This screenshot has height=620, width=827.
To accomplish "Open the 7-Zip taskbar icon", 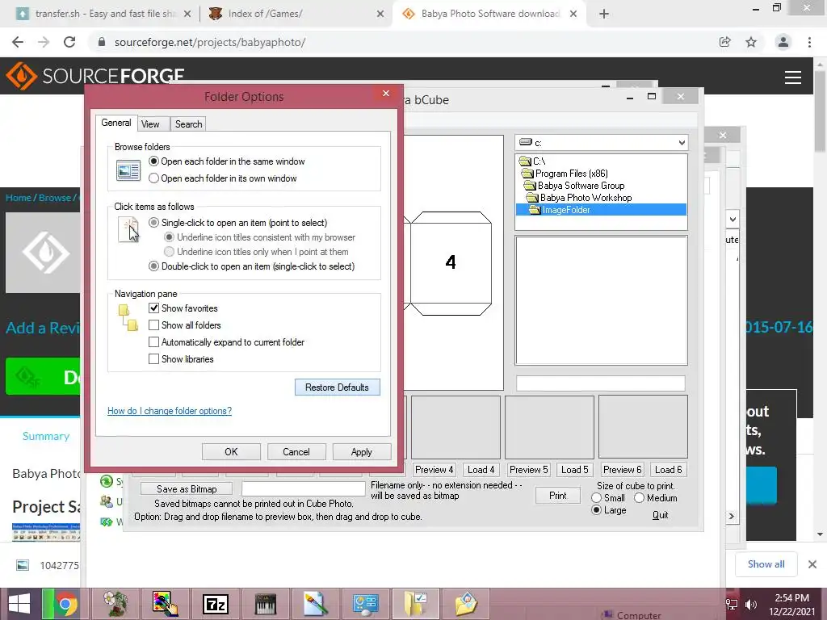I will pyautogui.click(x=215, y=604).
